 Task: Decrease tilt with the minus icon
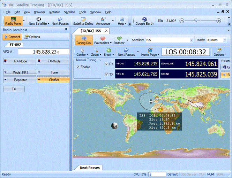[x=182, y=21]
